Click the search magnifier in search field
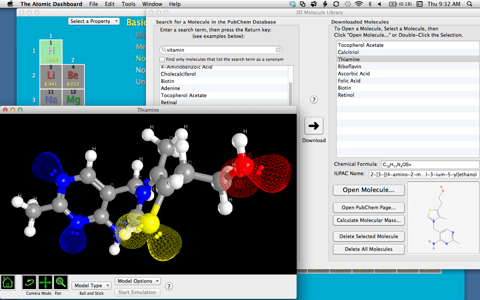Viewport: 480px width, 300px height. click(x=163, y=50)
